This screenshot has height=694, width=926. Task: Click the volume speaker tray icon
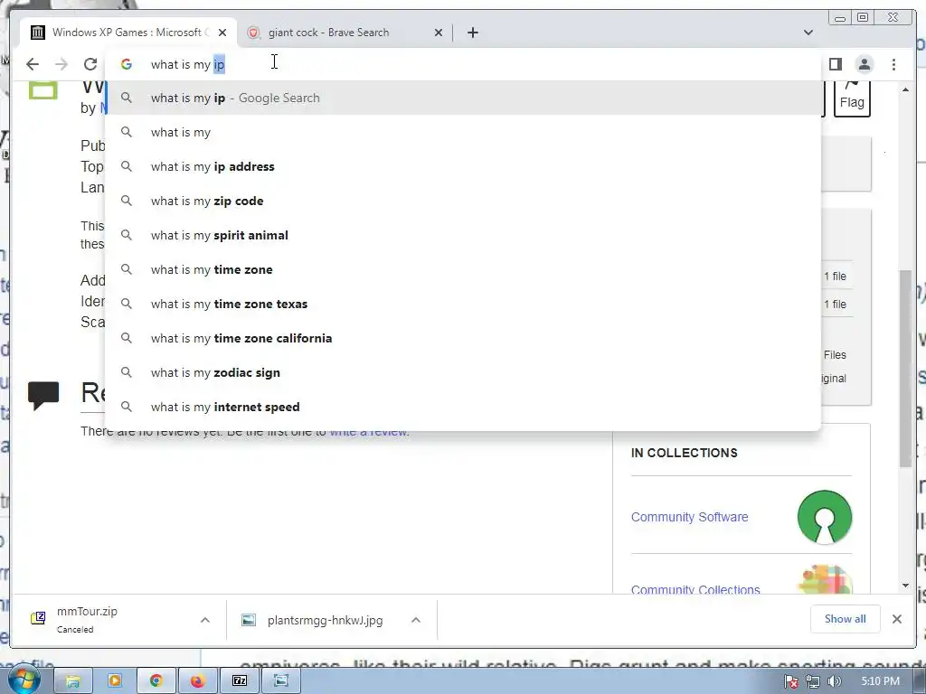click(x=834, y=681)
